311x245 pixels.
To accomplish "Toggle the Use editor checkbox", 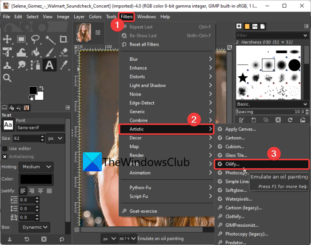I will coord(5,149).
